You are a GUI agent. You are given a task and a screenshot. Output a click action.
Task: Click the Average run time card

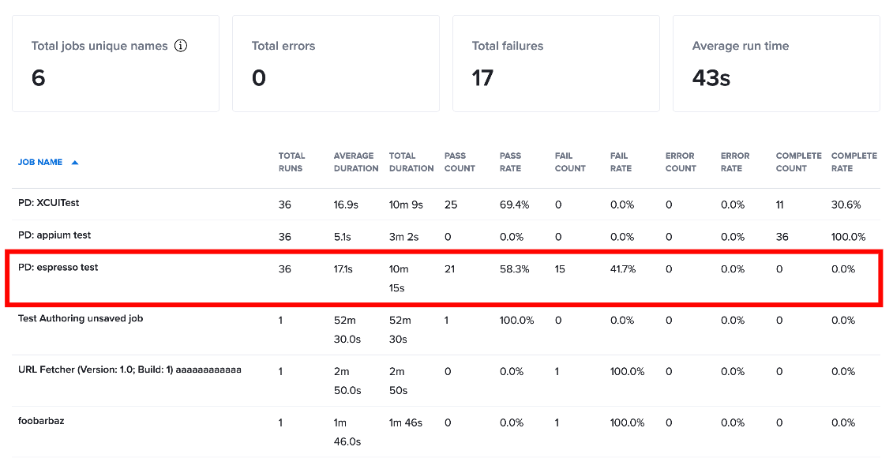click(x=776, y=64)
